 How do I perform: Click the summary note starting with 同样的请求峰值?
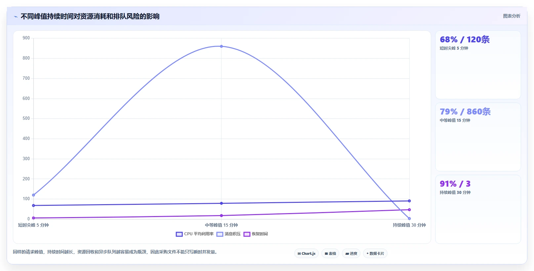116,252
